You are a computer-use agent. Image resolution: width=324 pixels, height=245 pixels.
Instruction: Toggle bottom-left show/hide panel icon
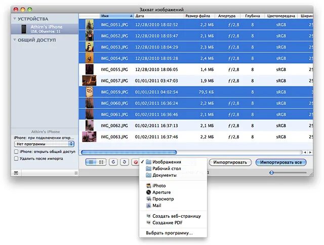point(16,173)
